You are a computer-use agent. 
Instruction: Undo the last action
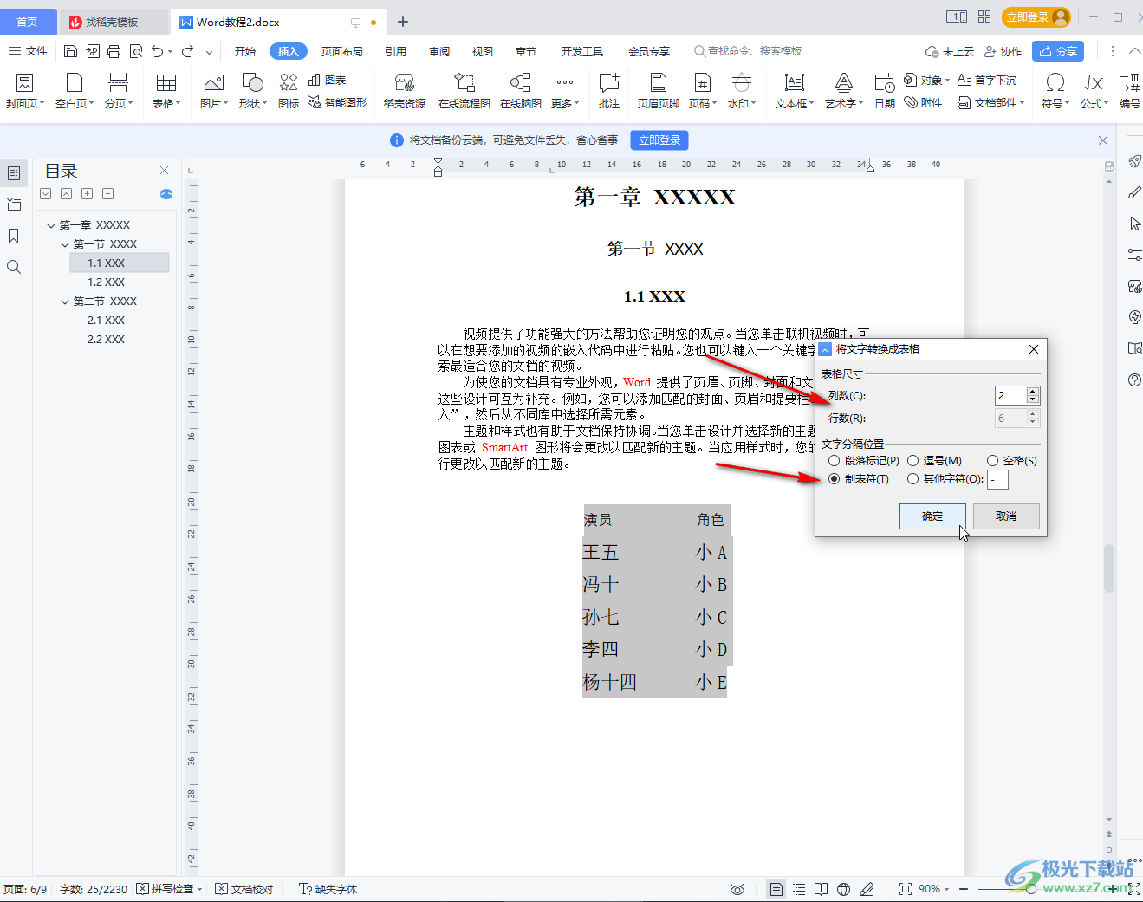point(157,51)
